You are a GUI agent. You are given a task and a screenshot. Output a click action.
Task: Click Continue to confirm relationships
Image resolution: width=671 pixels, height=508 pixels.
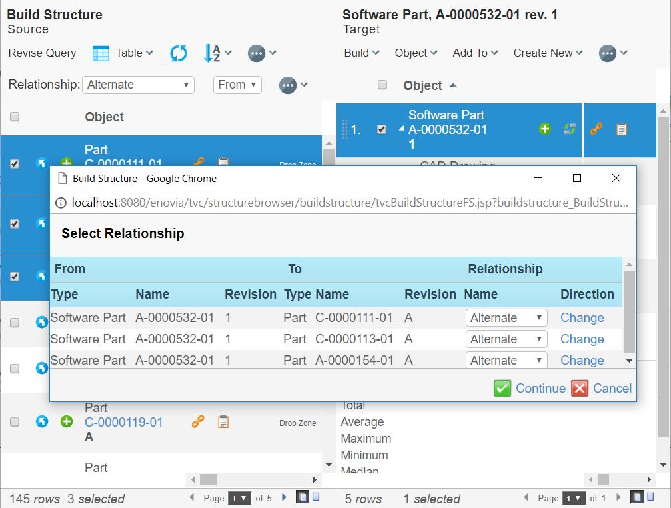tap(530, 388)
